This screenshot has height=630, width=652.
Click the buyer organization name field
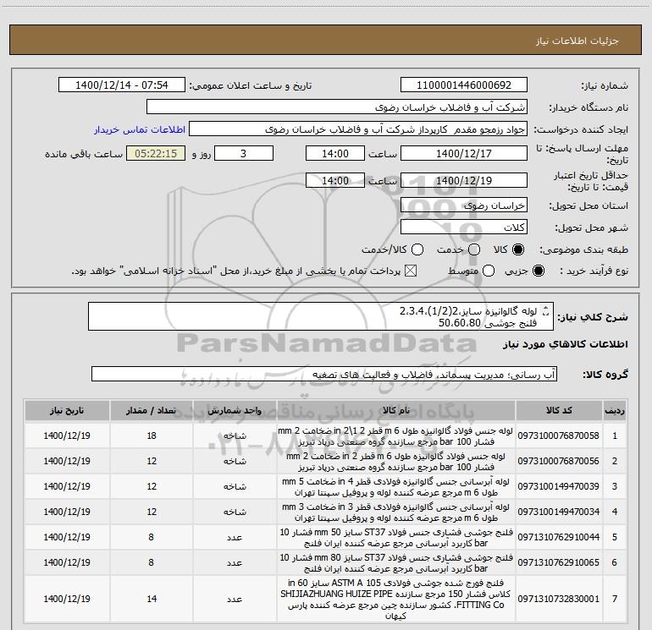coord(337,107)
